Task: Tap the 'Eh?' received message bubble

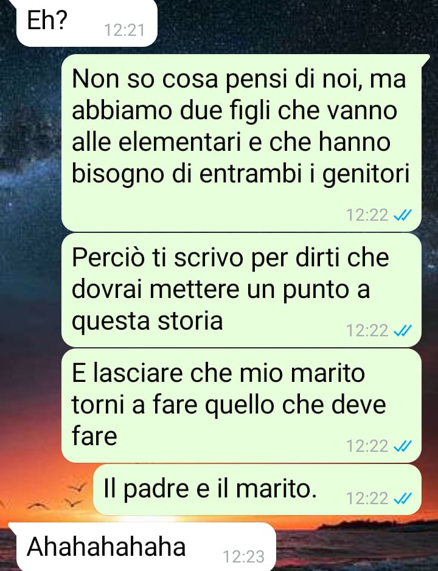Action: tap(87, 23)
